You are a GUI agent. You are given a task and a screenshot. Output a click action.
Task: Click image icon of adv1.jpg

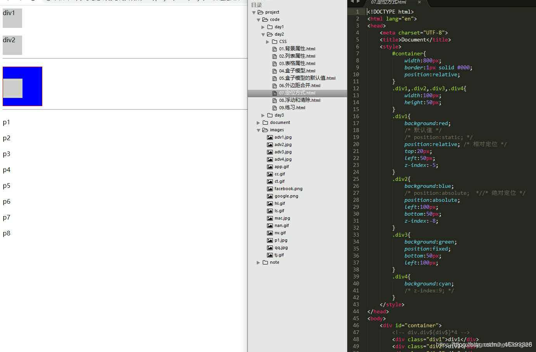pos(270,137)
